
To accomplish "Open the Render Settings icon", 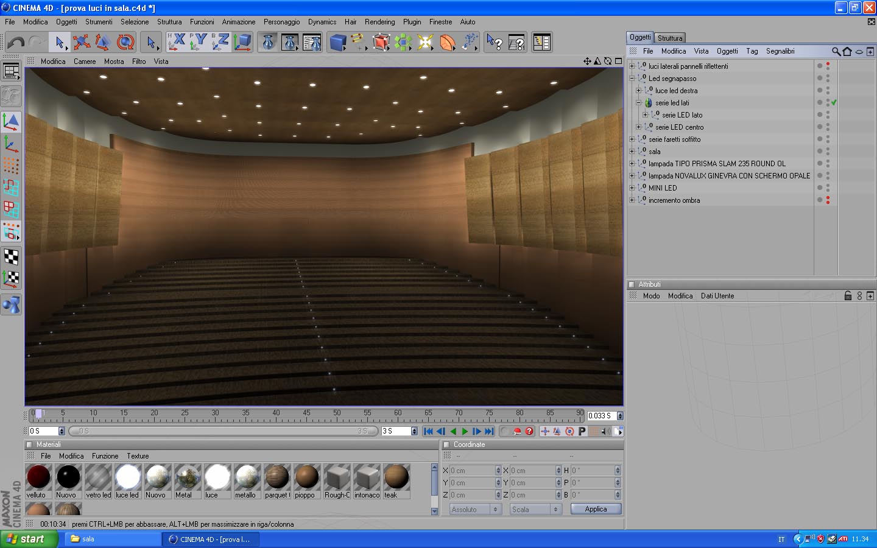I will point(312,42).
